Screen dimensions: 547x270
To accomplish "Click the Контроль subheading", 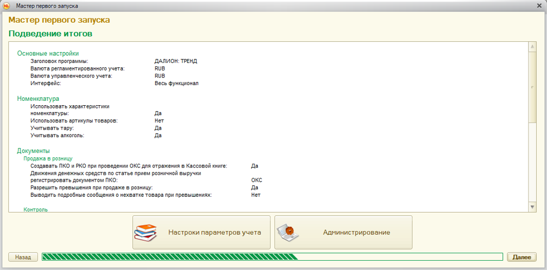I will pos(36,210).
